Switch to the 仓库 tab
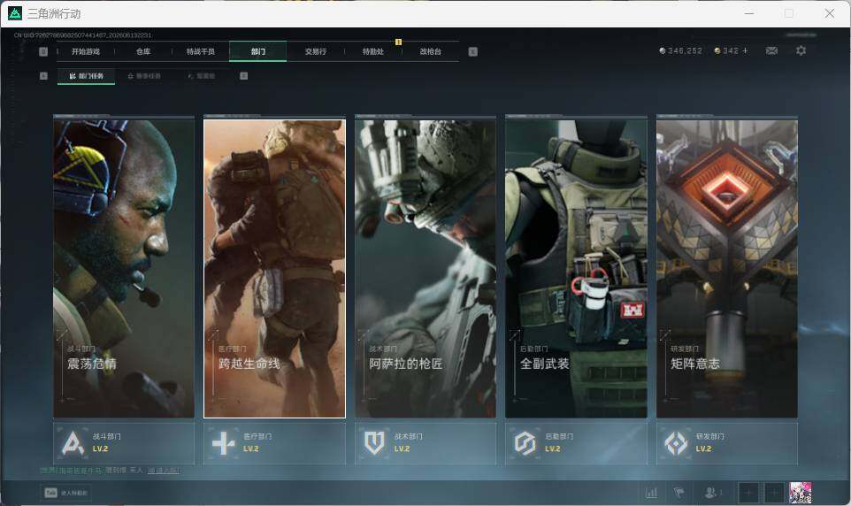 click(x=143, y=51)
